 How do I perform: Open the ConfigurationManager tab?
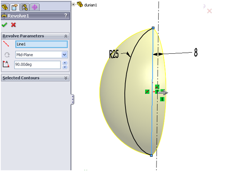[x=25, y=7]
